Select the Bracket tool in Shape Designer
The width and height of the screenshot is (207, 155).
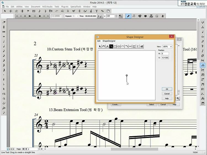138,46
